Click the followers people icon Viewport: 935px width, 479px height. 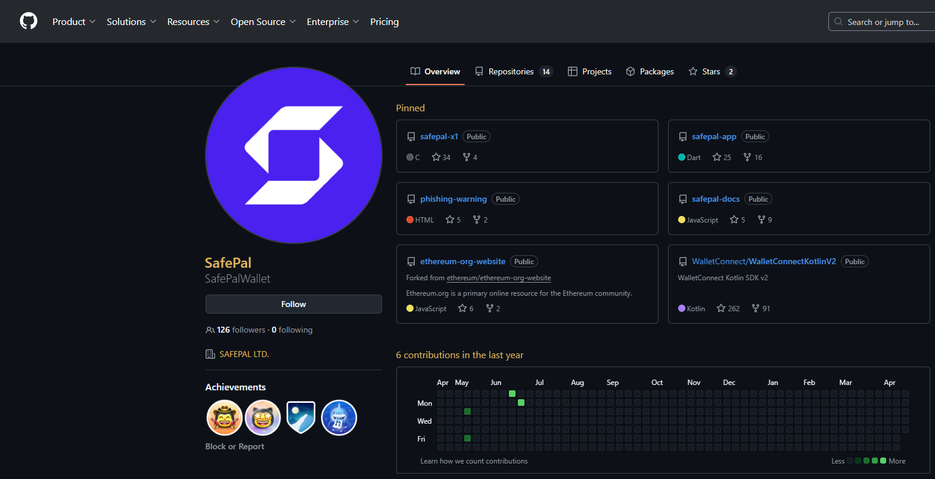[210, 330]
